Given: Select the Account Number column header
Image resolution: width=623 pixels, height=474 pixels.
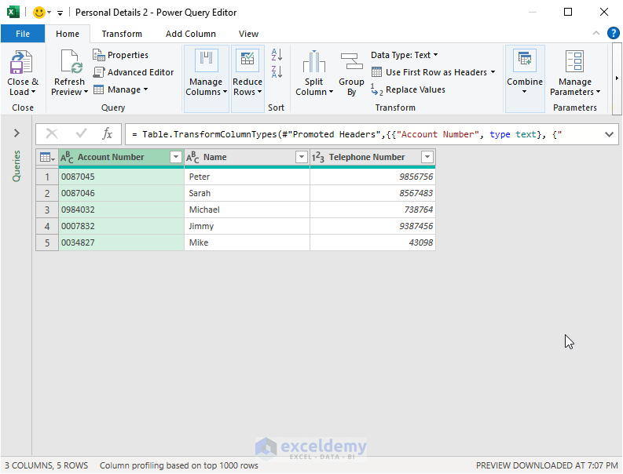Looking at the screenshot, I should coord(111,157).
